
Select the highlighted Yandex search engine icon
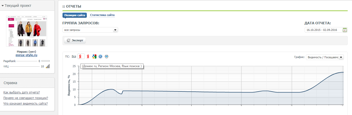pyautogui.click(x=81, y=56)
